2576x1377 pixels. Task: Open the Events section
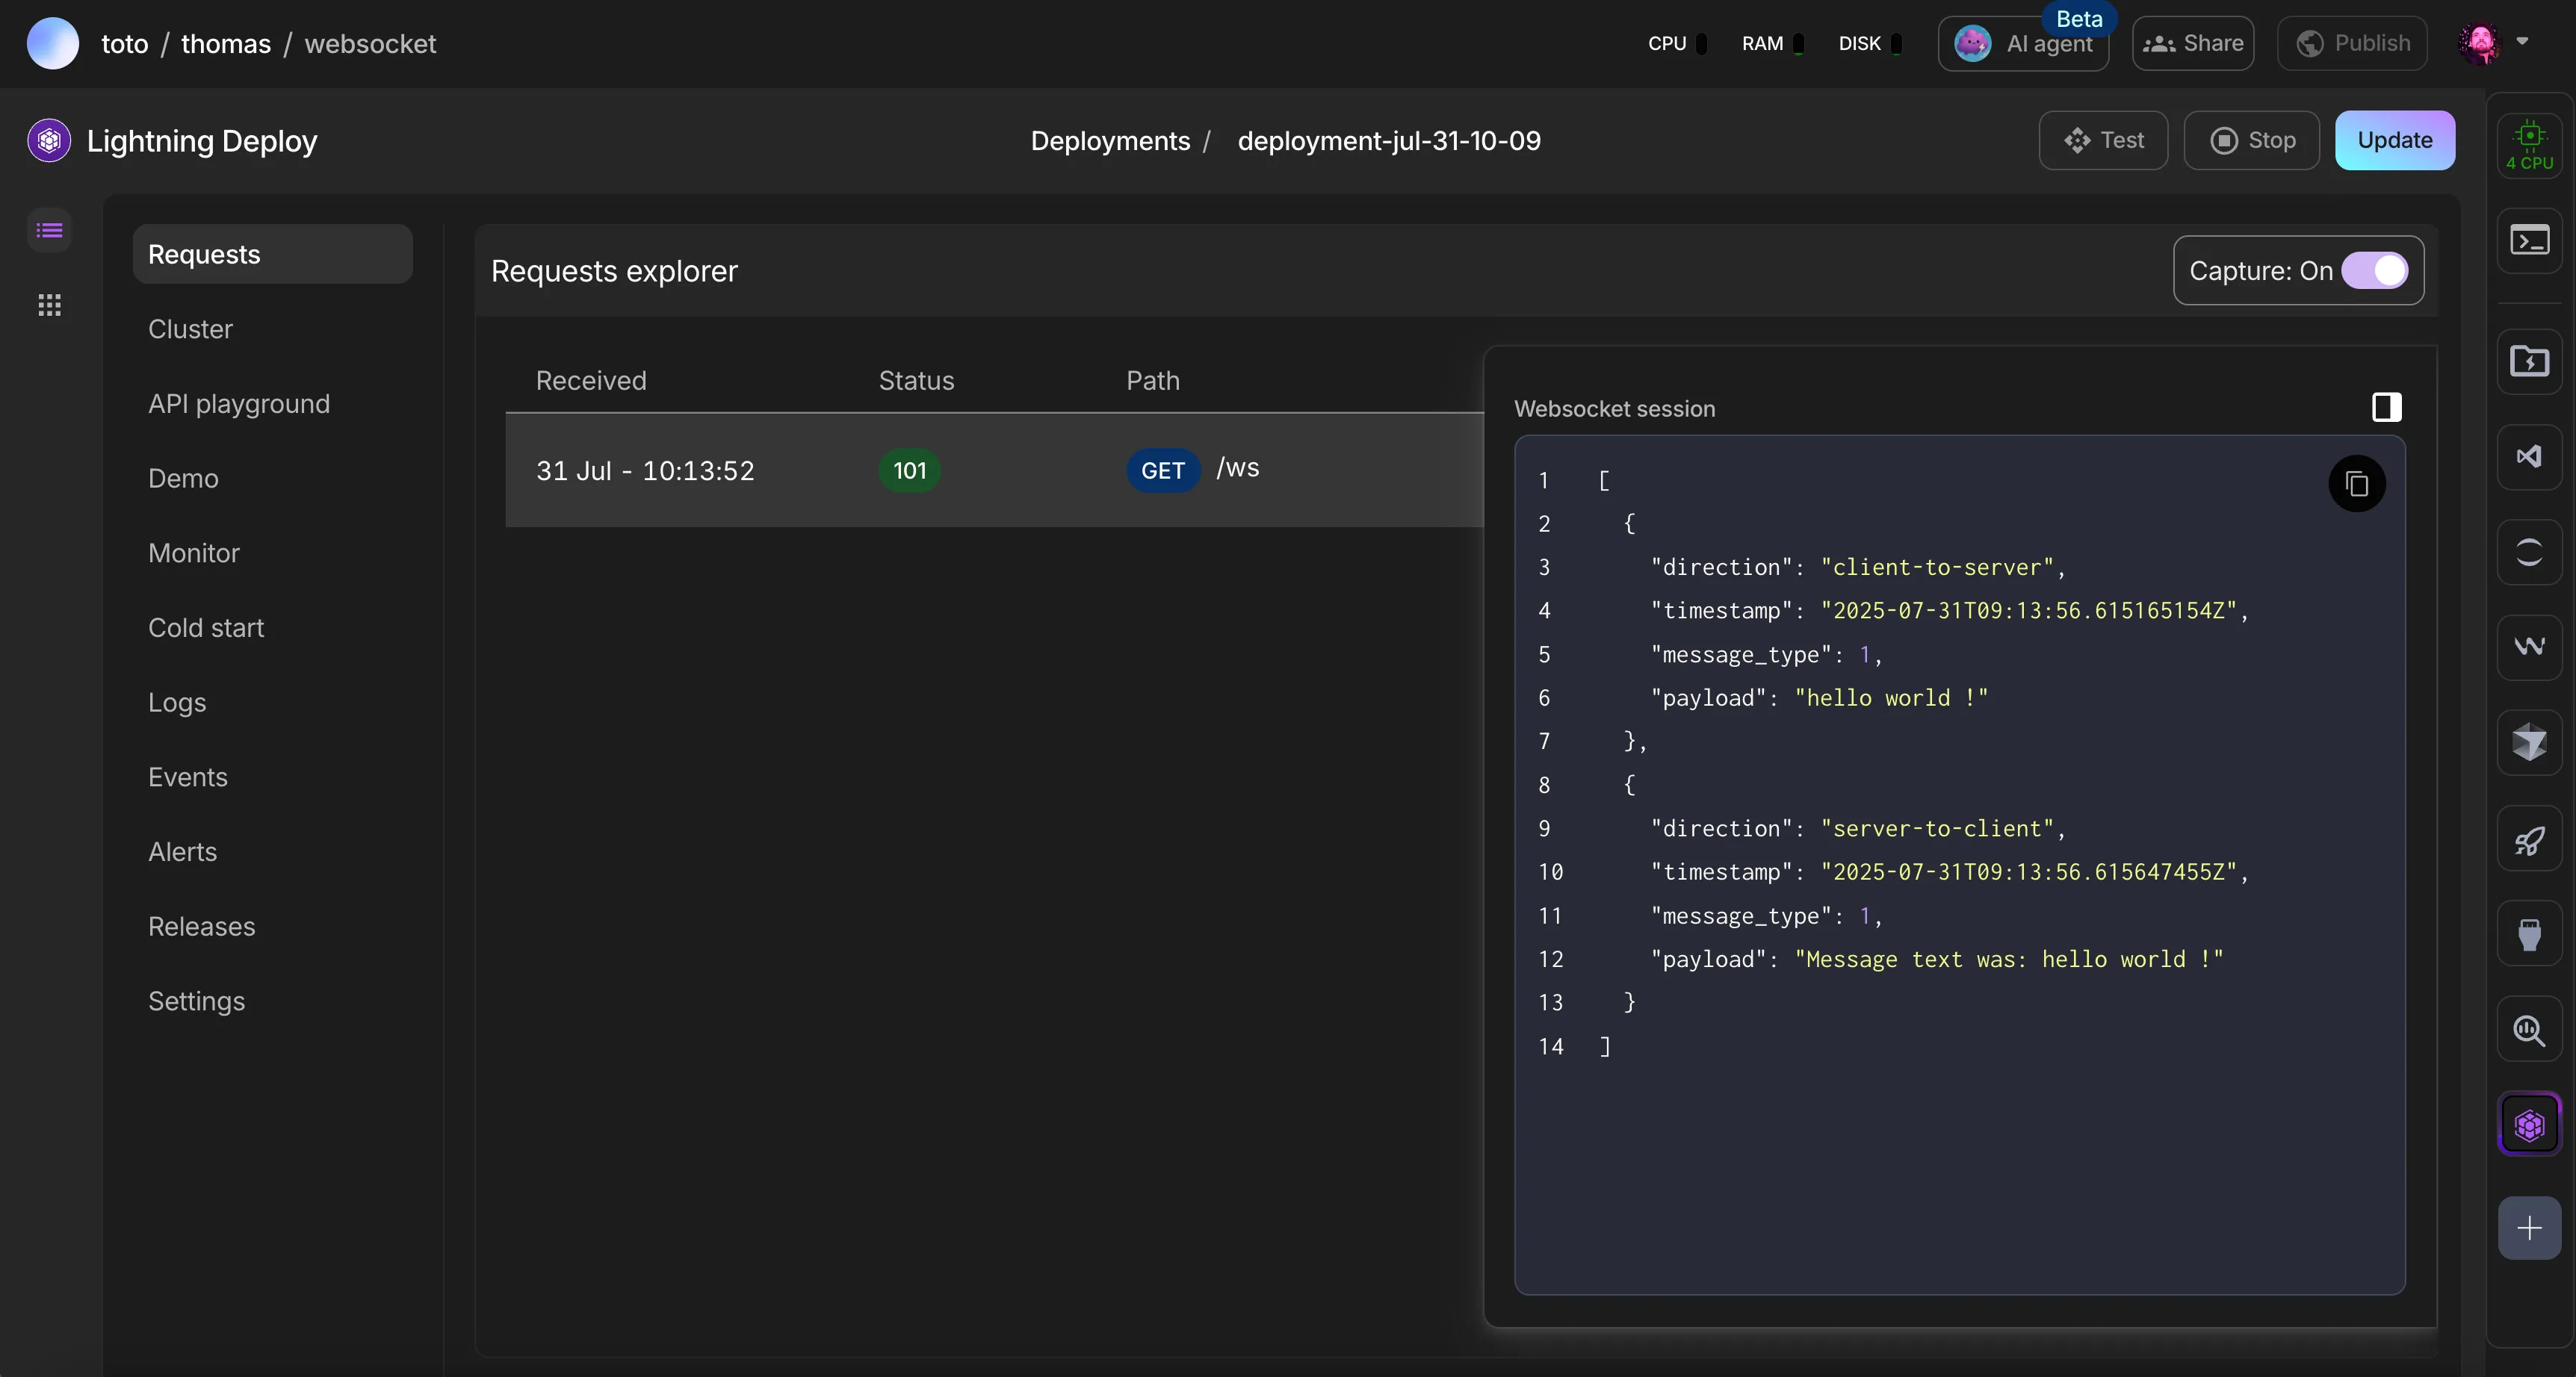(x=188, y=777)
